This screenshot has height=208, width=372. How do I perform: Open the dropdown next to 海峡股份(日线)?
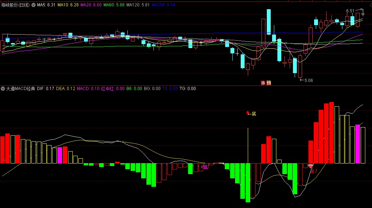[34, 5]
